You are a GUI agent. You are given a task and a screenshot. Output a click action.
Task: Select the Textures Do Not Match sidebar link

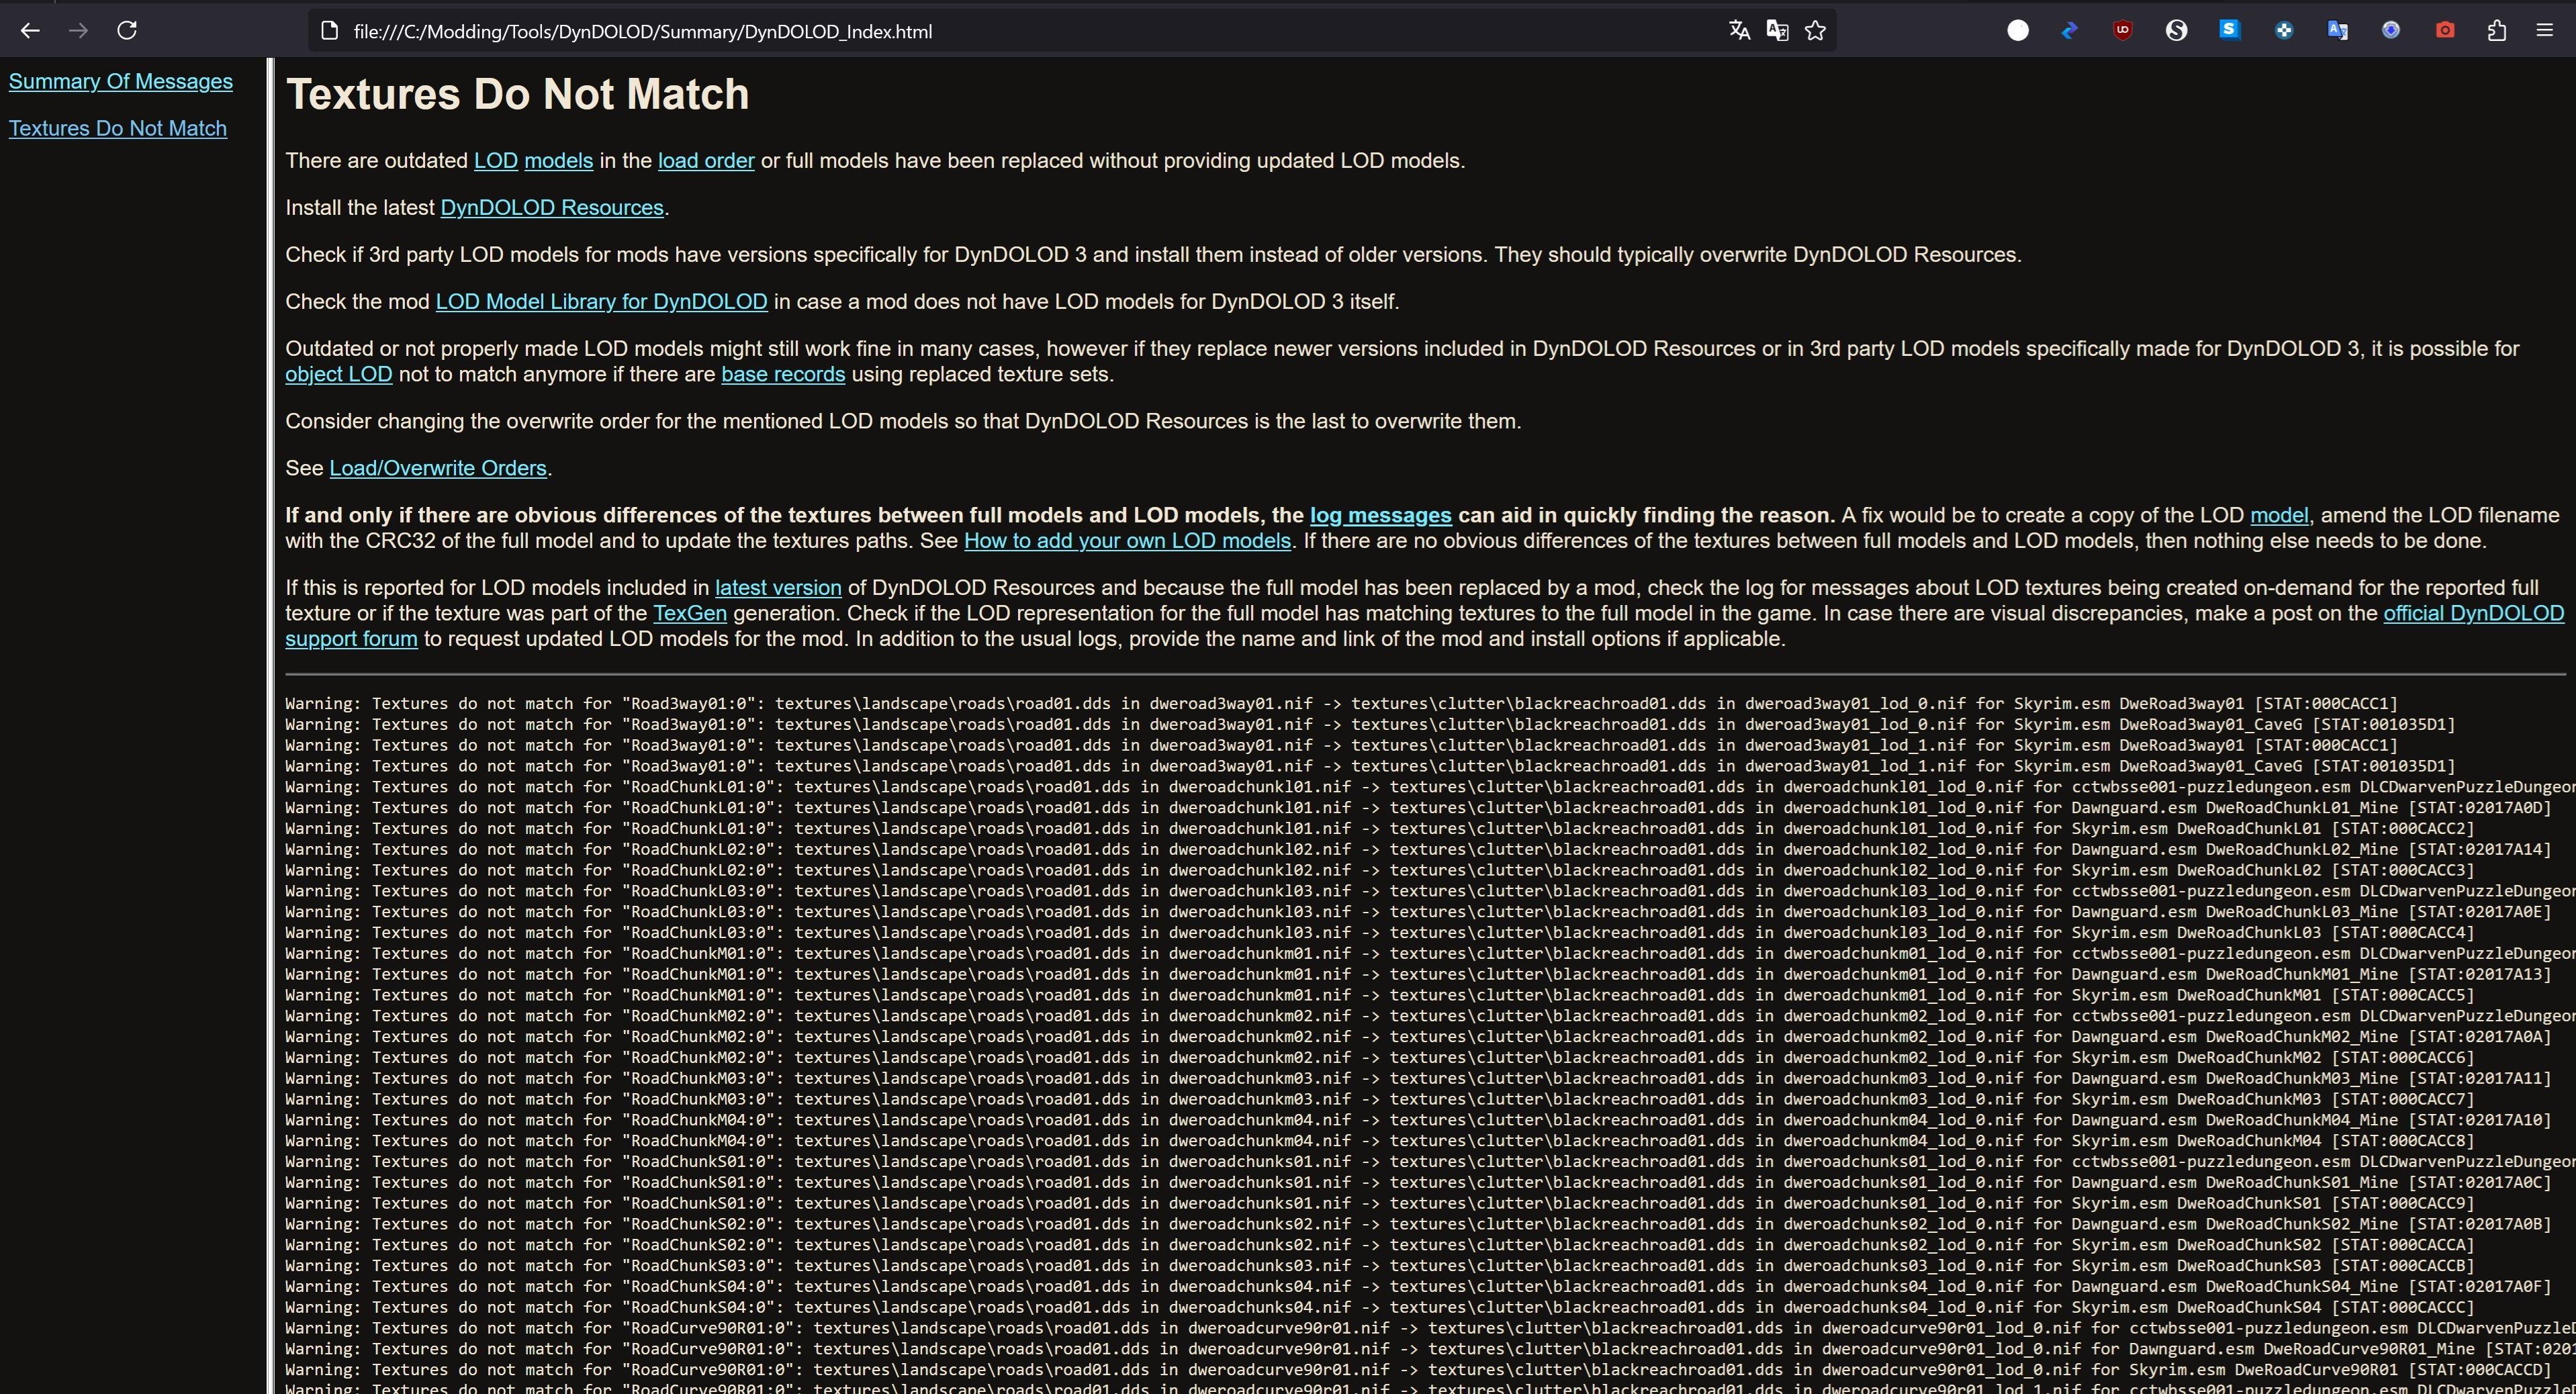tap(117, 129)
